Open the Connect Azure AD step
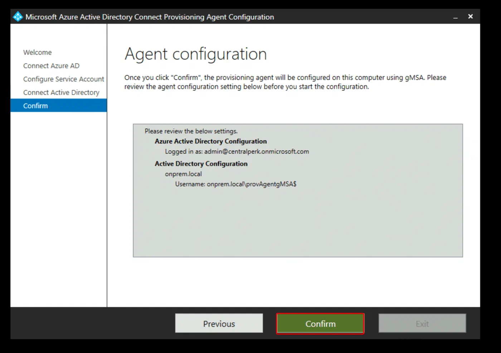Viewport: 501px width, 353px height. tap(51, 66)
